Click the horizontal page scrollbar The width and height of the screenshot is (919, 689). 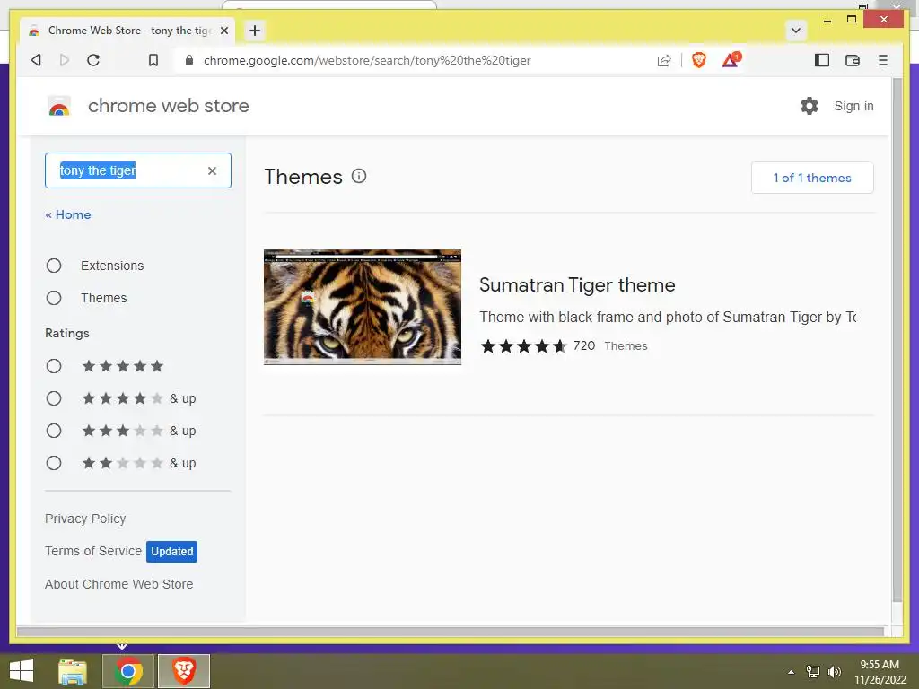coord(451,631)
